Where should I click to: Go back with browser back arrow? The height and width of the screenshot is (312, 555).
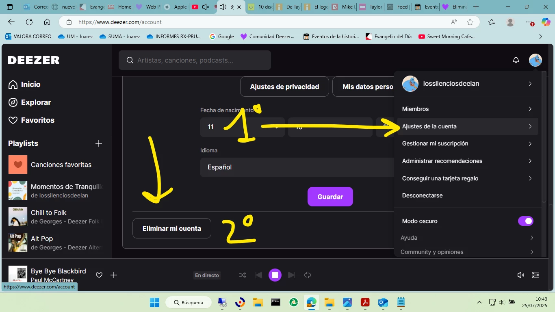pyautogui.click(x=11, y=22)
